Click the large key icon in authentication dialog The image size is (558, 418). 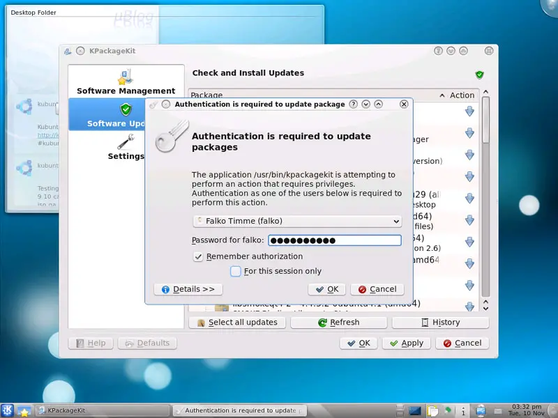[x=172, y=136]
